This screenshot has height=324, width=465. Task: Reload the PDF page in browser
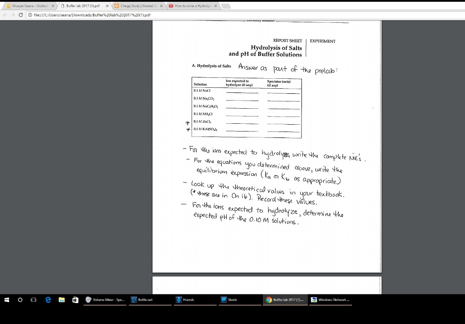coord(20,15)
